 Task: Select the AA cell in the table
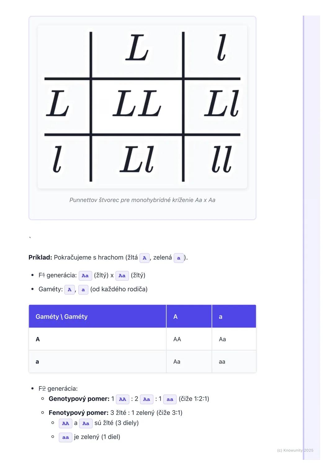point(177,339)
